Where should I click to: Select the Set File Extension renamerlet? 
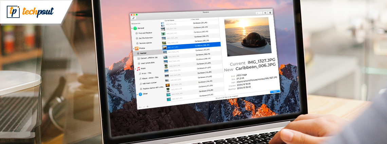[146, 38]
